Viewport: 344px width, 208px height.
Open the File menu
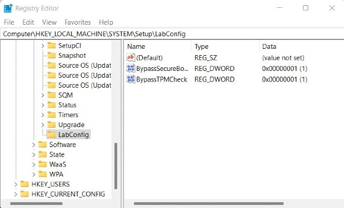click(9, 22)
